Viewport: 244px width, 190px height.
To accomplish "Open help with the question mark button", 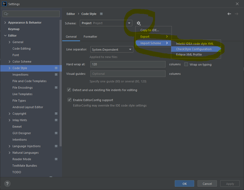I will (x=7, y=183).
